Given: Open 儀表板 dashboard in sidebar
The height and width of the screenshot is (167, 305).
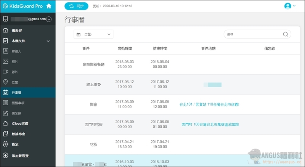Looking at the screenshot, I should 17,31.
